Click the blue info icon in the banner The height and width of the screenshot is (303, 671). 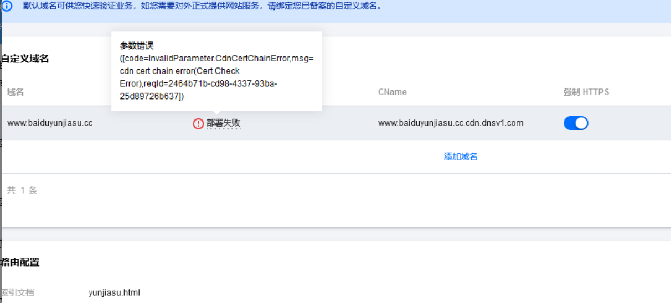7,7
